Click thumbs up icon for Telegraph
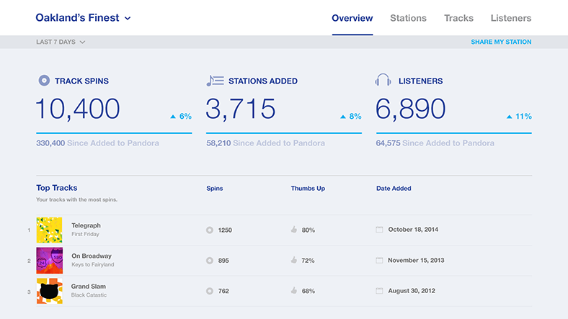This screenshot has height=319, width=568. click(x=294, y=230)
